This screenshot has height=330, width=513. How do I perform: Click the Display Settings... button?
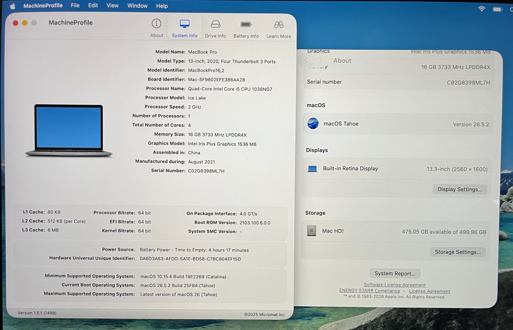tap(460, 189)
